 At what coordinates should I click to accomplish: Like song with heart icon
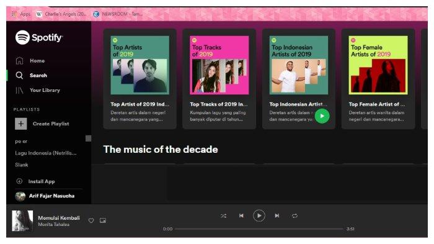point(91,220)
